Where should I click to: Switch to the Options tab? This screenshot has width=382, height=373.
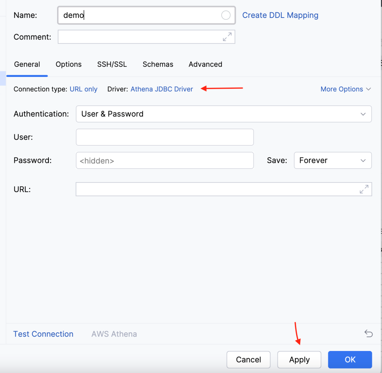click(68, 64)
